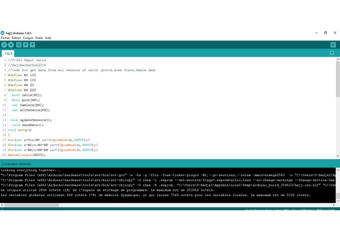
Task: Click the '//HajjHackathon2018' comment line
Action: click(27, 65)
